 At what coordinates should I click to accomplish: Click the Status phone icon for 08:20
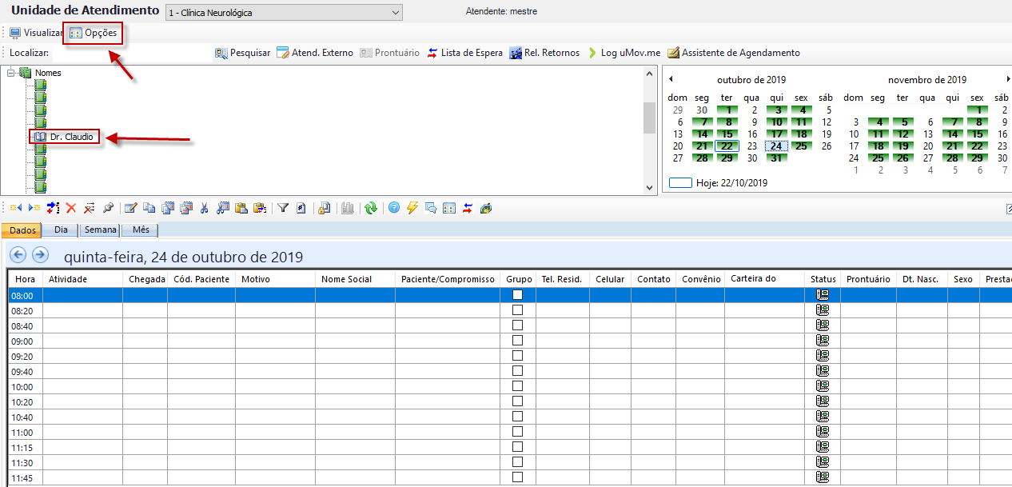coord(822,310)
